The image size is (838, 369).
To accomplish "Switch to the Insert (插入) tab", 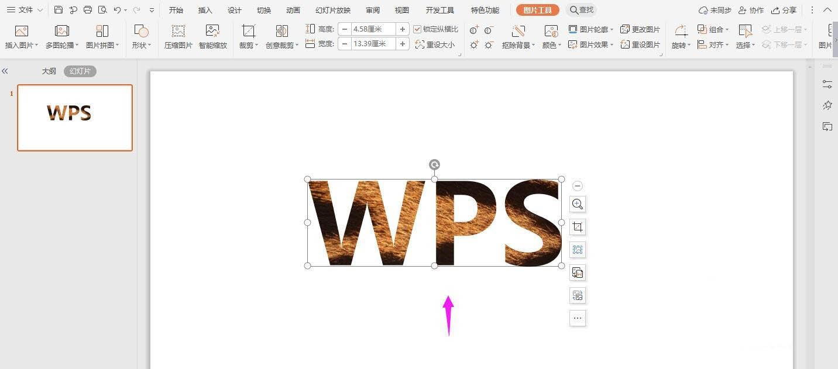I will [205, 10].
